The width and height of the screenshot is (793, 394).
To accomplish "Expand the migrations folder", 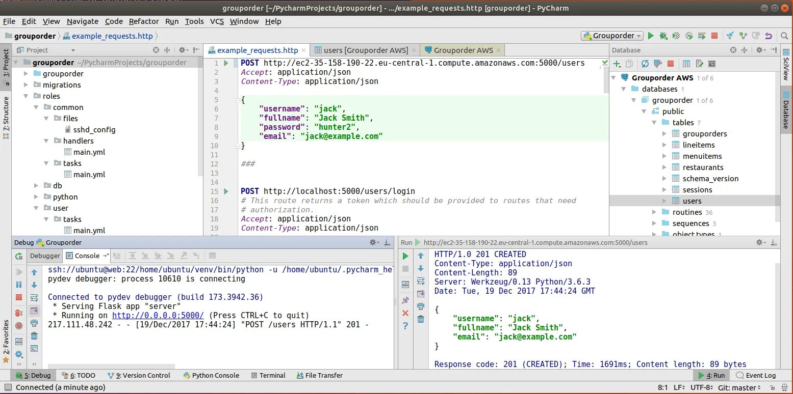I will click(26, 85).
